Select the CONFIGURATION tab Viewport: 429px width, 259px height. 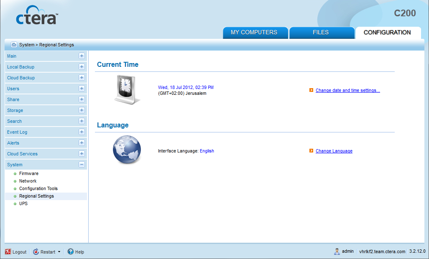pyautogui.click(x=388, y=33)
